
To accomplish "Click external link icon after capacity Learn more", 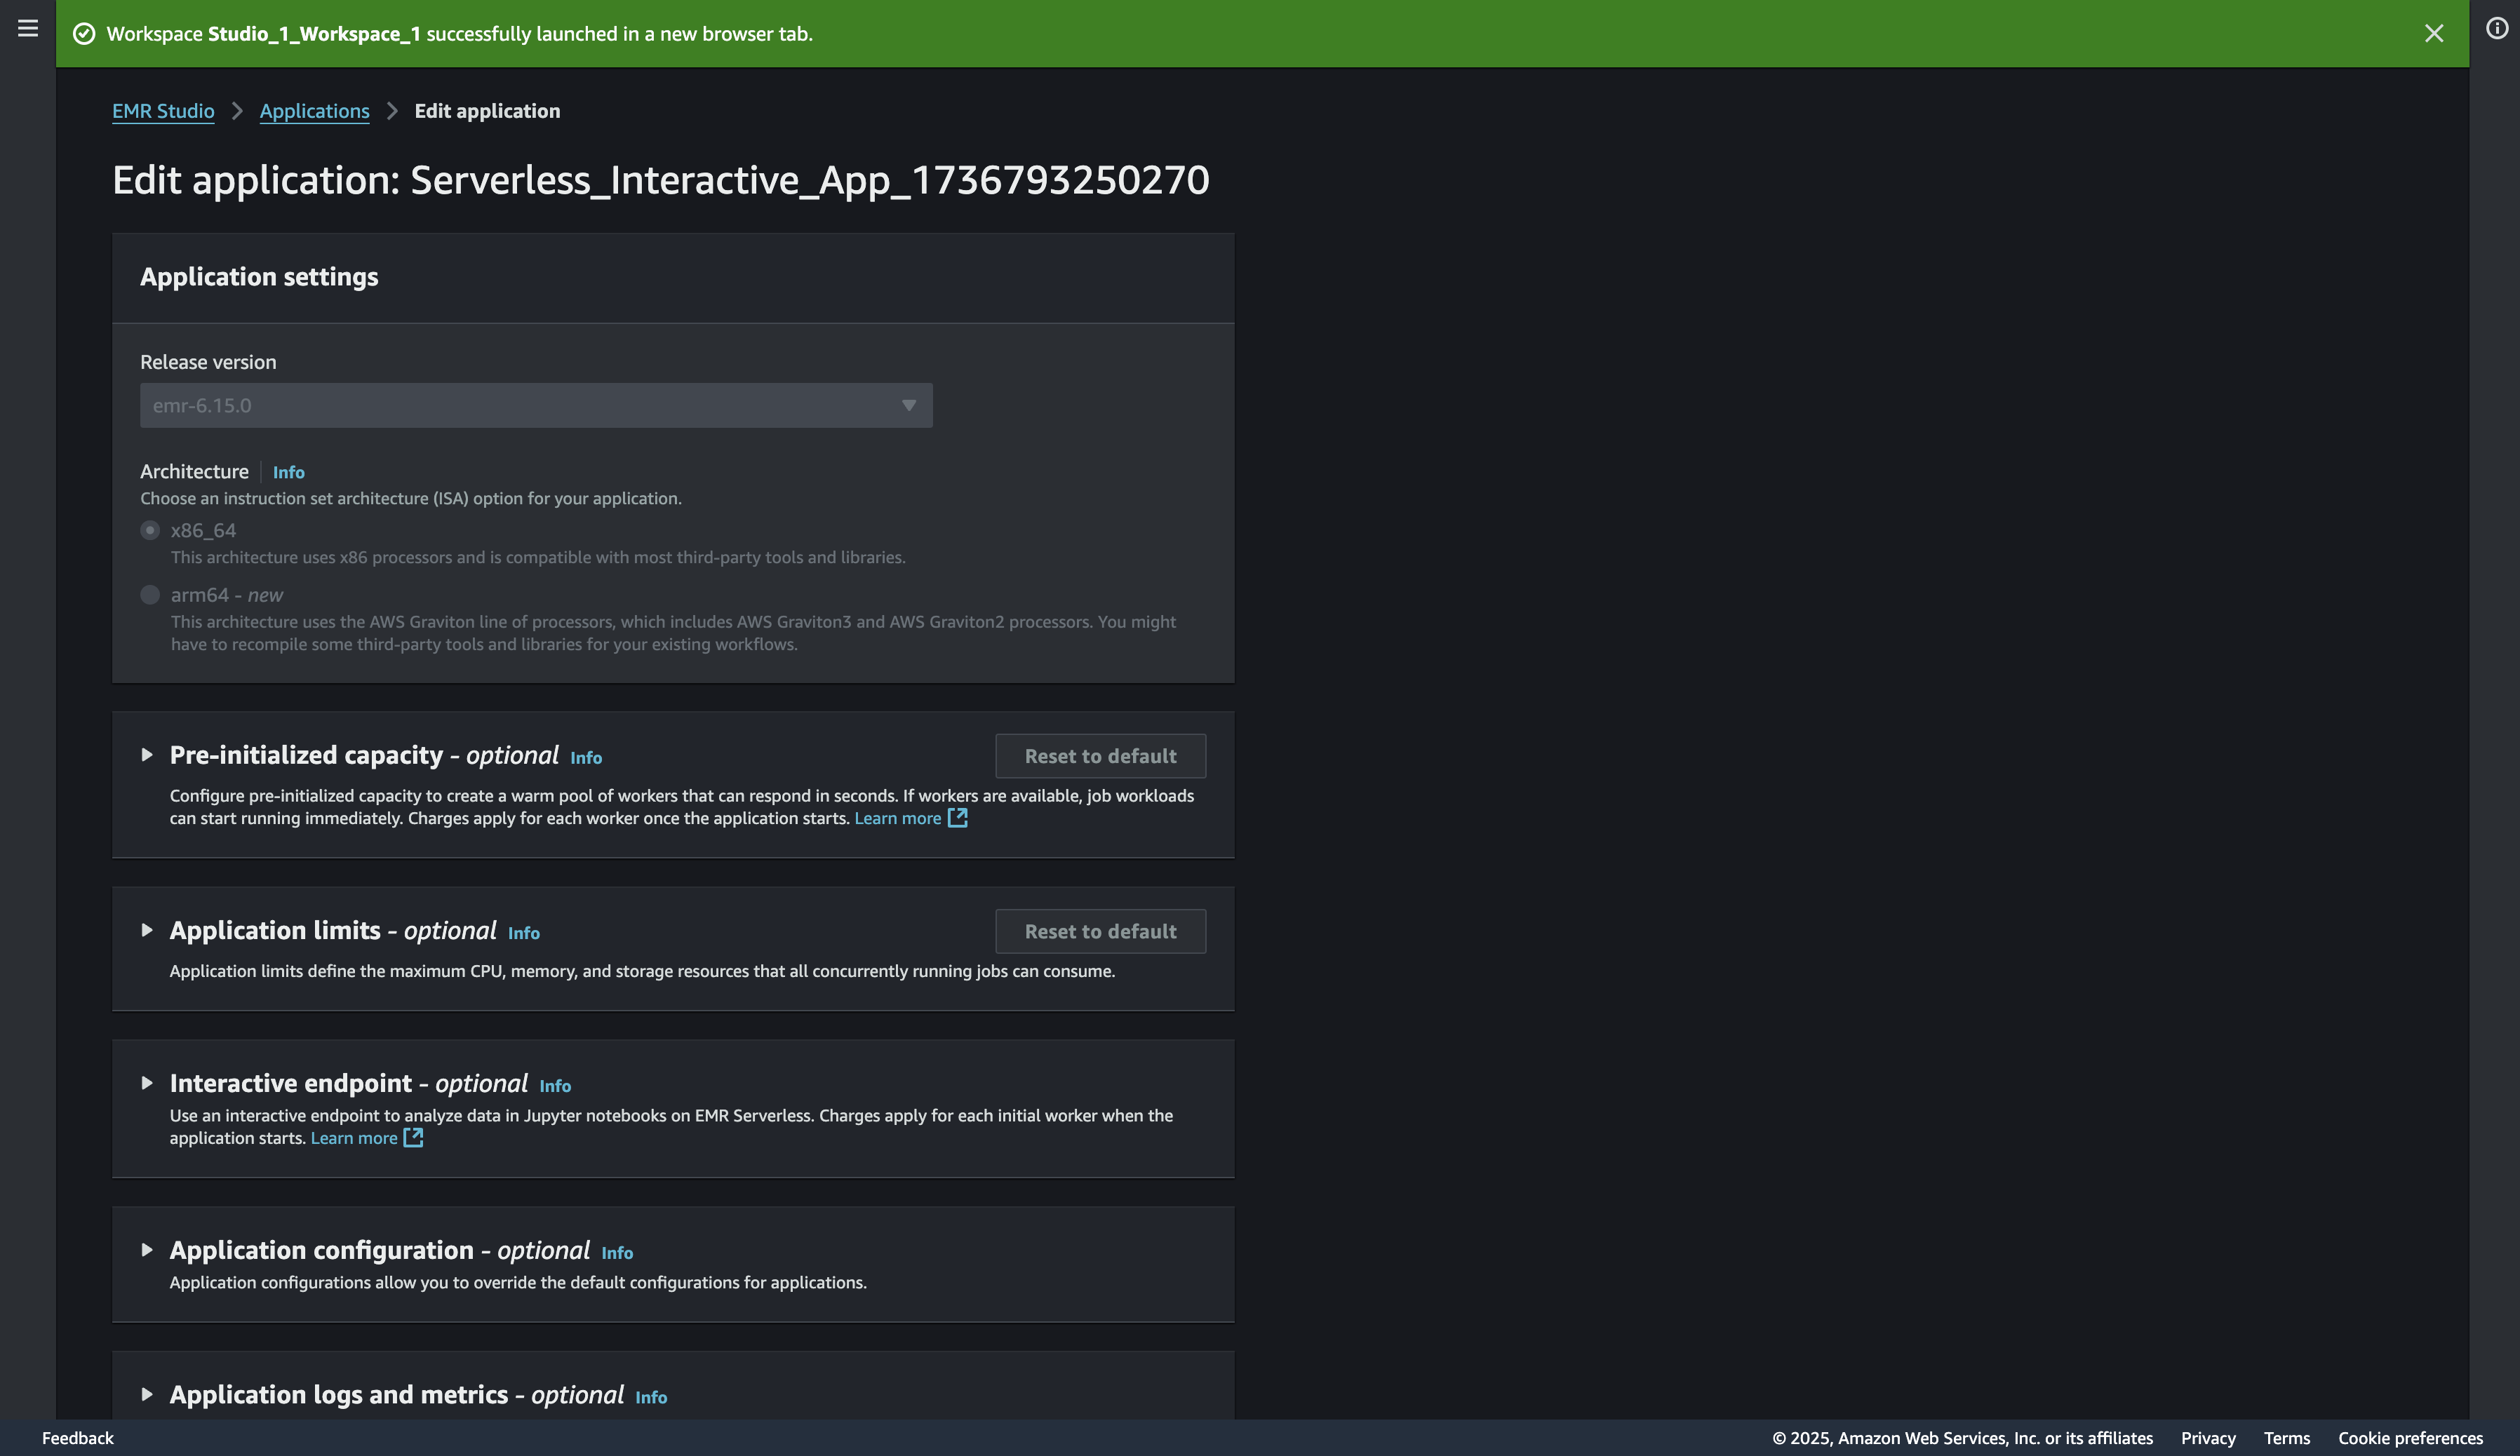I will tap(957, 818).
